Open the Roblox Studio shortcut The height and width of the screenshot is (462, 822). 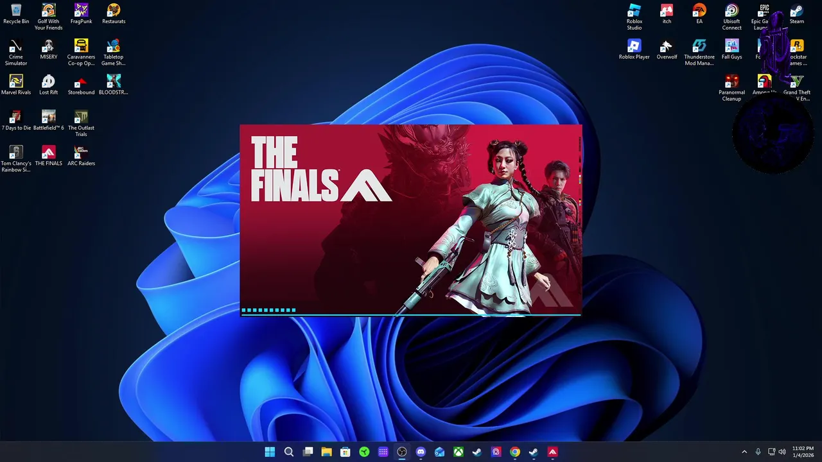634,17
